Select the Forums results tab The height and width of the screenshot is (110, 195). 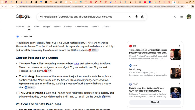68,27
